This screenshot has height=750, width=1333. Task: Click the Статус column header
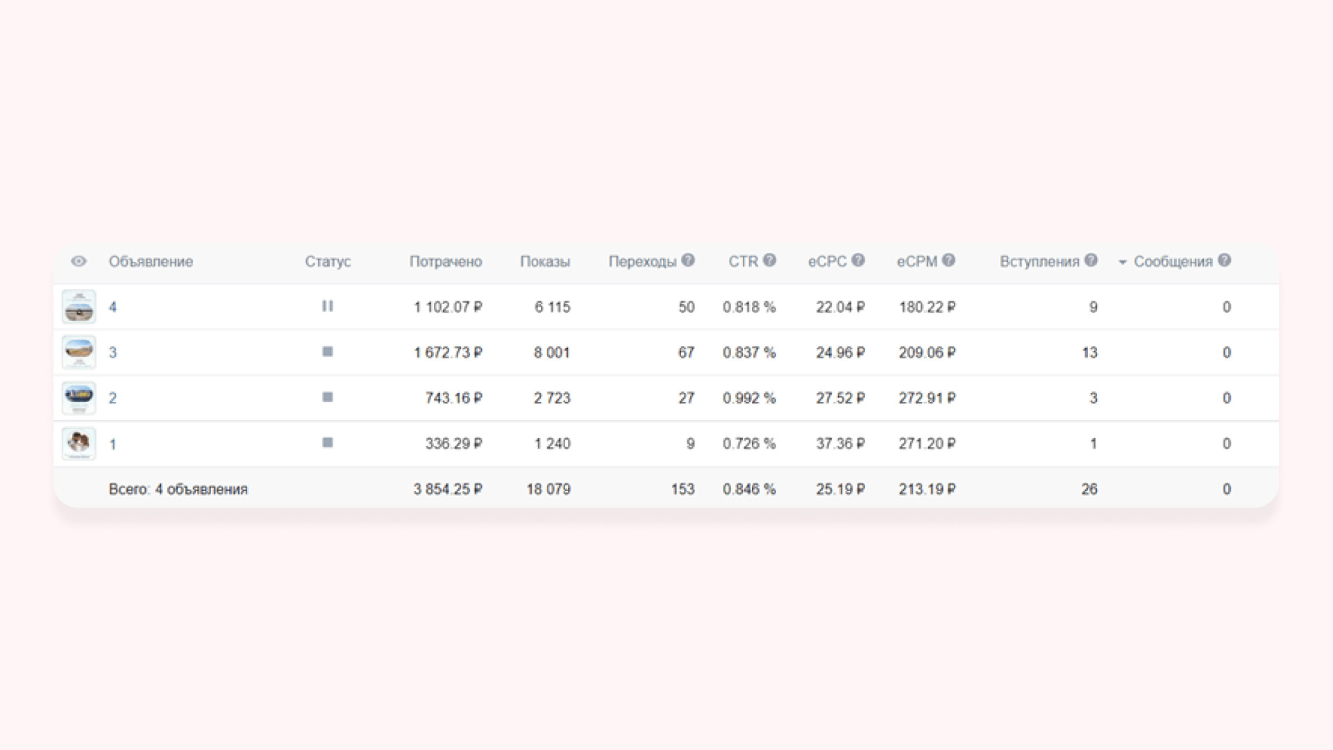click(328, 262)
